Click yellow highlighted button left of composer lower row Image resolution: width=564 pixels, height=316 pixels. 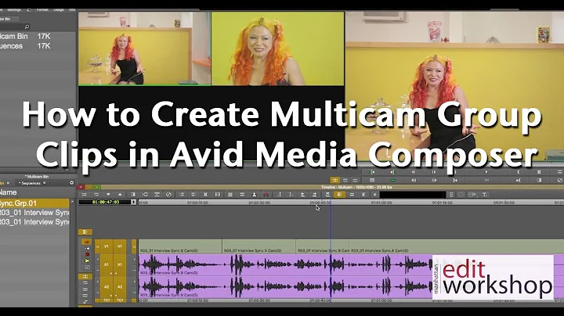(335, 180)
